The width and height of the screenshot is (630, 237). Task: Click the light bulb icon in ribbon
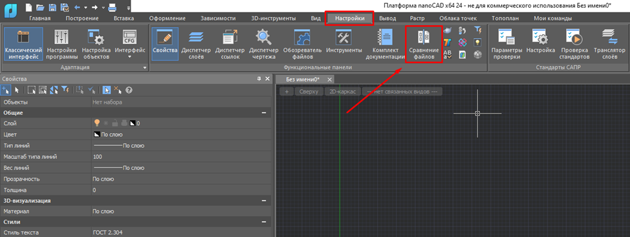477,42
